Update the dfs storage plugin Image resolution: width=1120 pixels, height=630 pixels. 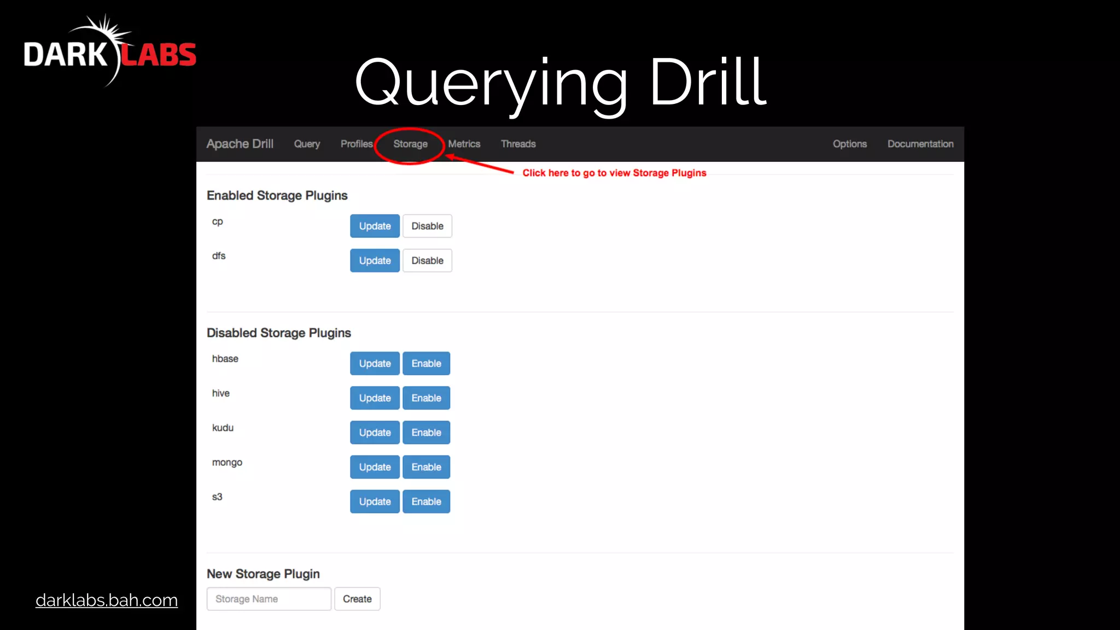tap(375, 260)
